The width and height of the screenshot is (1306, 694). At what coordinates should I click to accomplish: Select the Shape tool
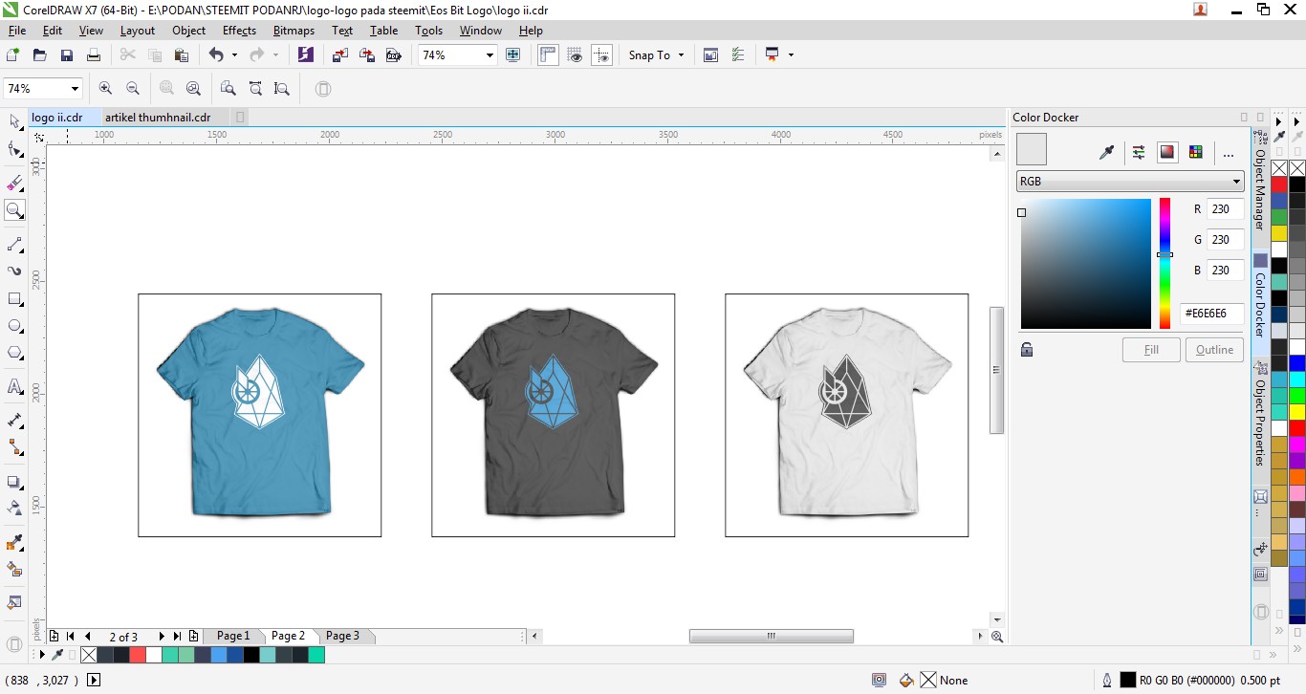click(x=14, y=149)
